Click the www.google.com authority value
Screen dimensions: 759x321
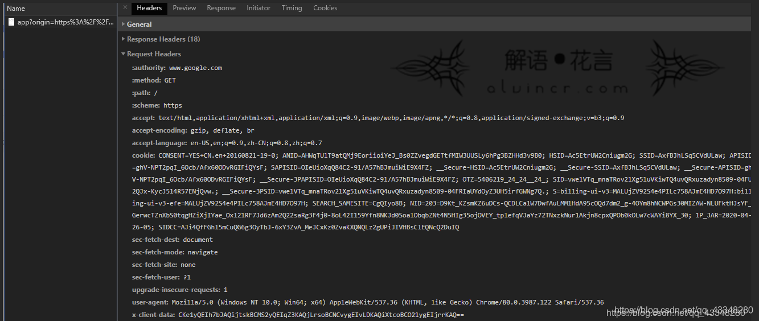195,68
